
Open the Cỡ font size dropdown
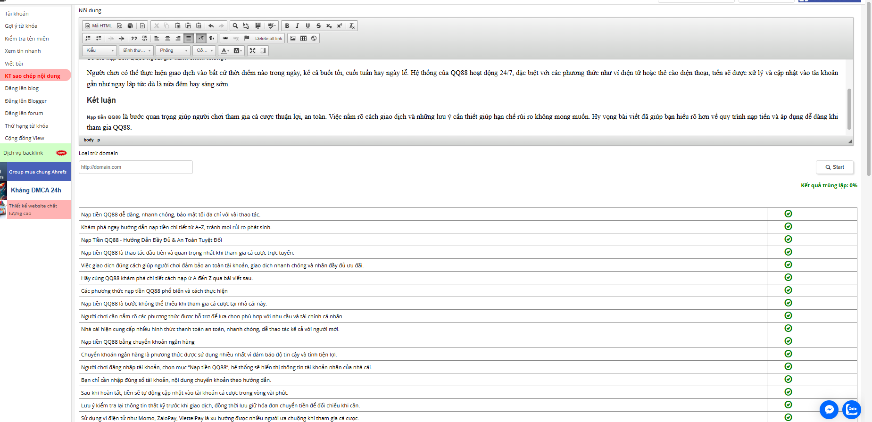204,50
